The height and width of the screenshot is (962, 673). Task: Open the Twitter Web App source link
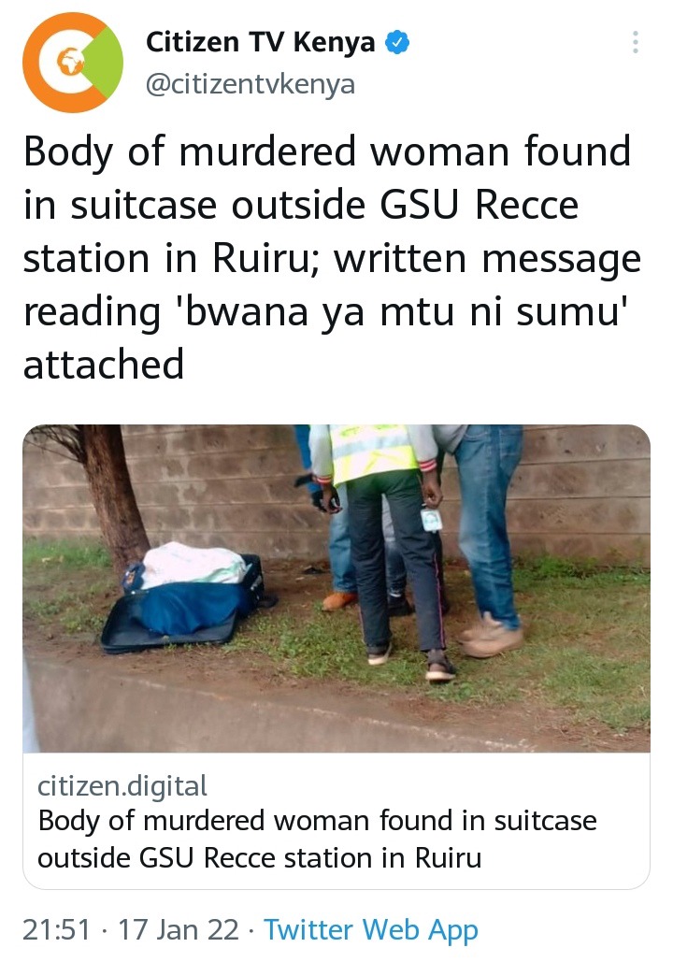coord(370,931)
